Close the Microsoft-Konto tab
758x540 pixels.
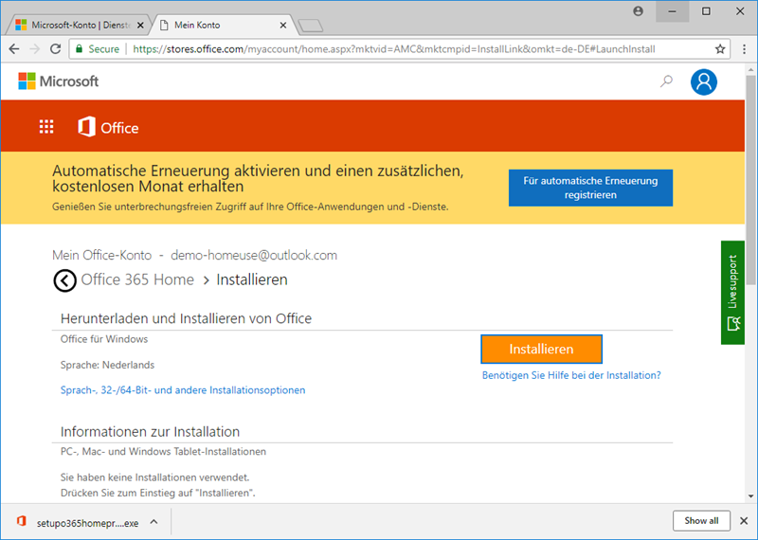point(140,26)
